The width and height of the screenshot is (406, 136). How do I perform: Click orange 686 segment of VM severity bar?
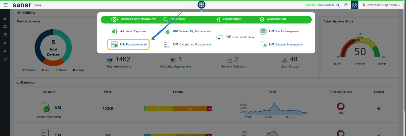pos(190,109)
